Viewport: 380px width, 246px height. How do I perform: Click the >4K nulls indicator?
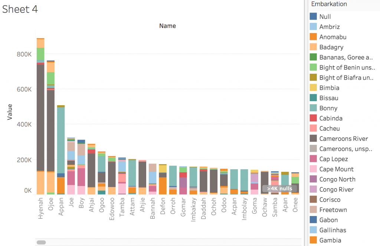click(279, 189)
